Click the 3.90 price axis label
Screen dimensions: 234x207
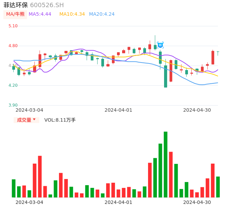[x=13, y=105]
